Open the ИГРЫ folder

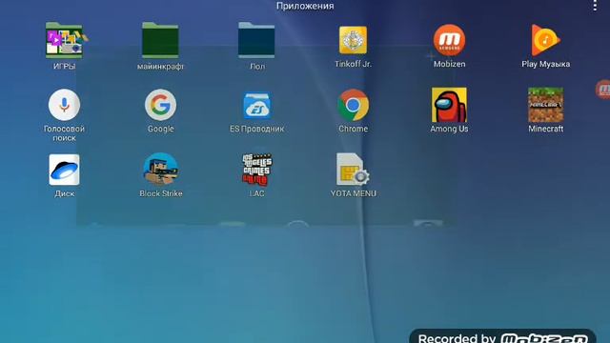65,40
